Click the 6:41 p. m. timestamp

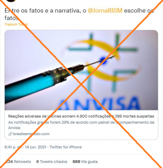(13, 147)
